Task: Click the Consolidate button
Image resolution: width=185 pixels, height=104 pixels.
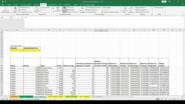Action: (106, 8)
